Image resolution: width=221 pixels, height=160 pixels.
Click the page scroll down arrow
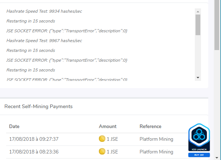point(217,158)
